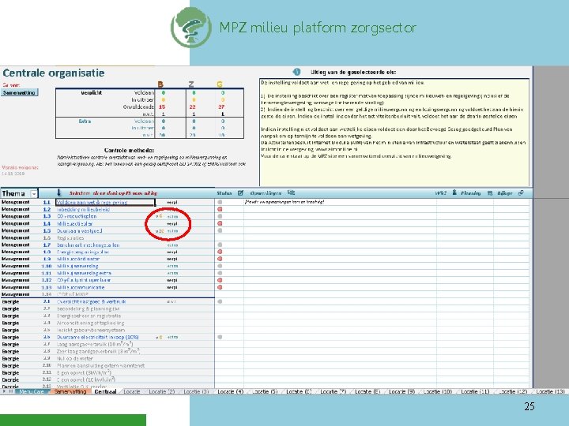Click the person icon beside Wie?
569x426 pixels.
pyautogui.click(x=454, y=192)
